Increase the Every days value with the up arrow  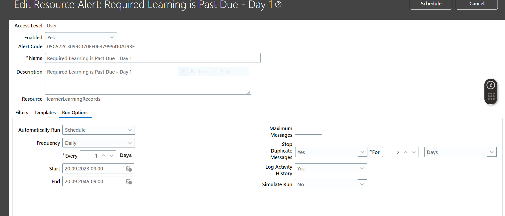[x=104, y=156]
